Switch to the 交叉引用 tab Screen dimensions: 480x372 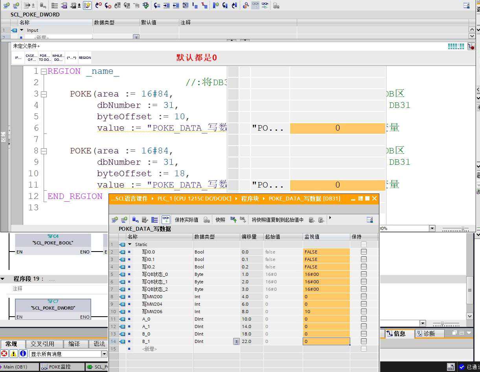click(42, 344)
